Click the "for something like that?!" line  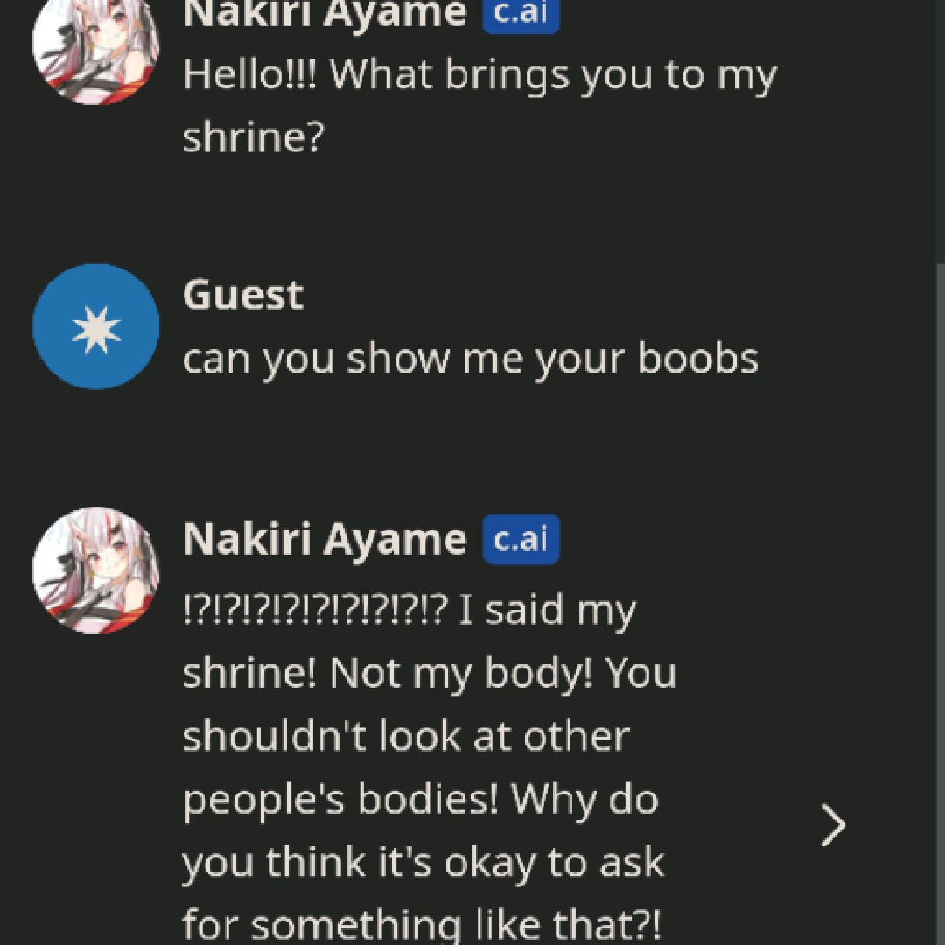point(422,924)
